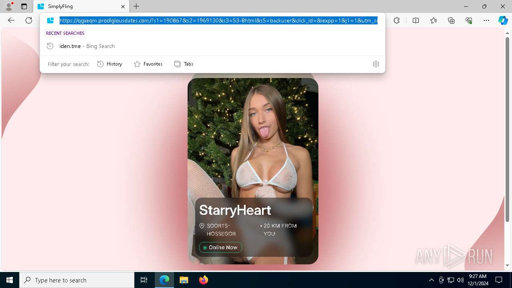Filter address bar search by Favorites
512x288 pixels.
click(148, 64)
